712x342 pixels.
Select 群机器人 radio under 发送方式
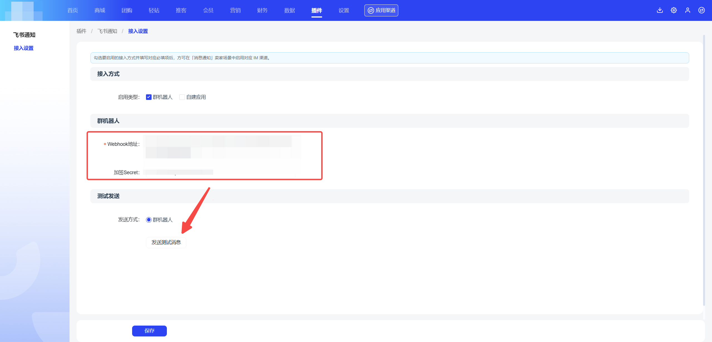click(x=149, y=220)
